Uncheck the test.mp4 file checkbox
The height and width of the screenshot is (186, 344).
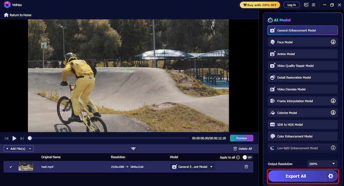point(11,167)
